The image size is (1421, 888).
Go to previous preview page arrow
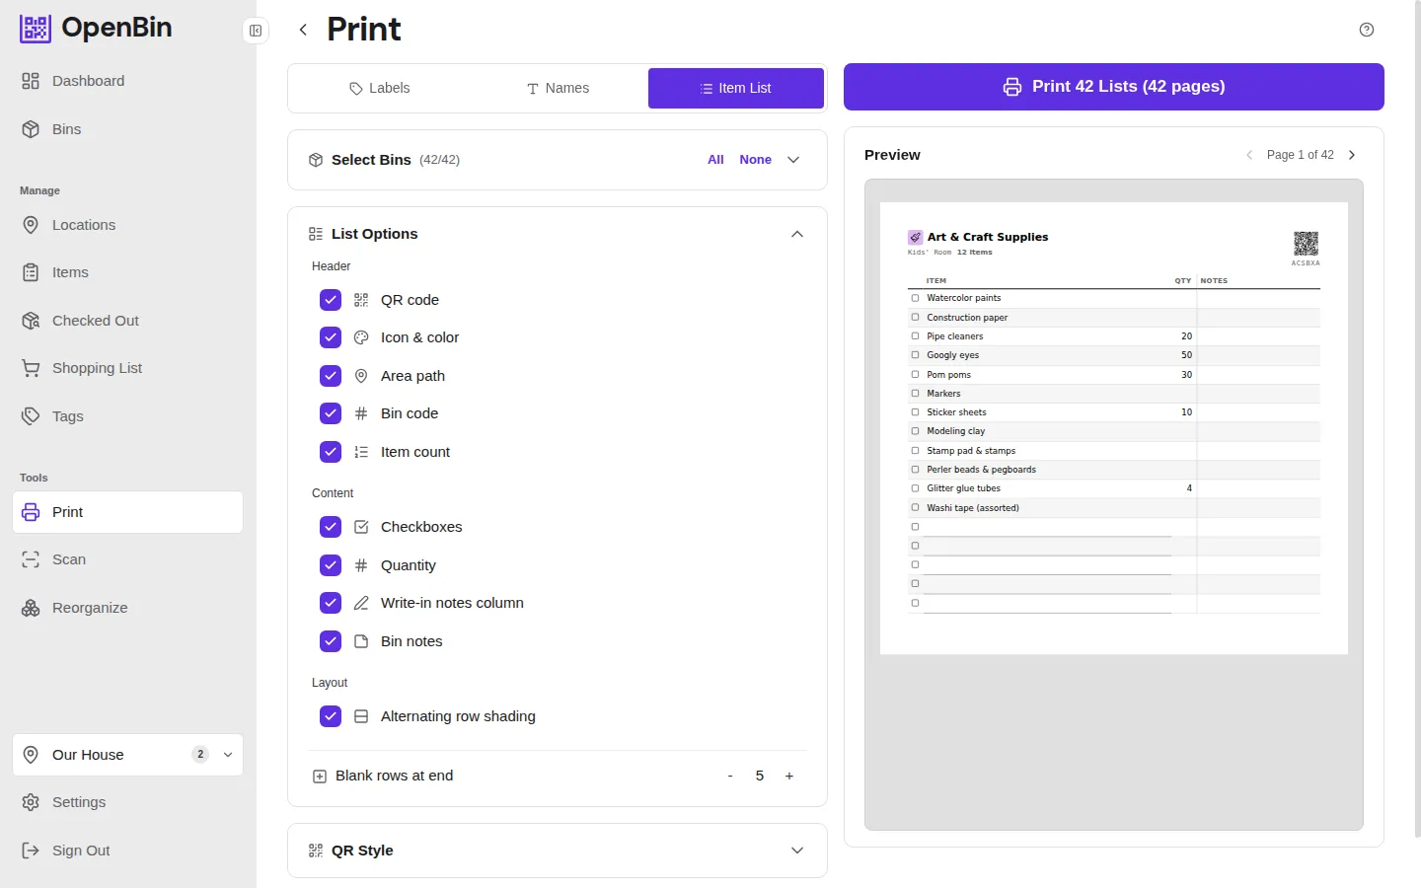[1249, 155]
